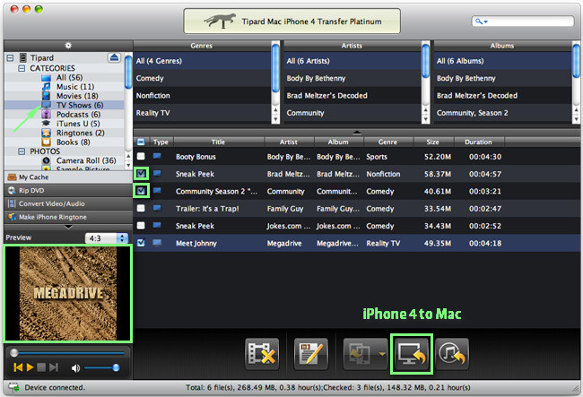Uncheck the Meet Johnny checkbox
Image resolution: width=583 pixels, height=397 pixels.
coord(141,243)
